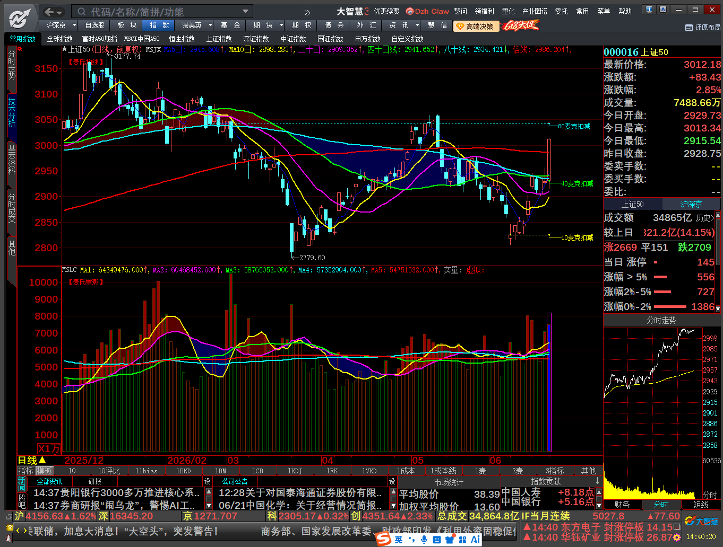Click the Dazhihui logo in the top-left corner
This screenshot has width=723, height=547.
pyautogui.click(x=21, y=18)
